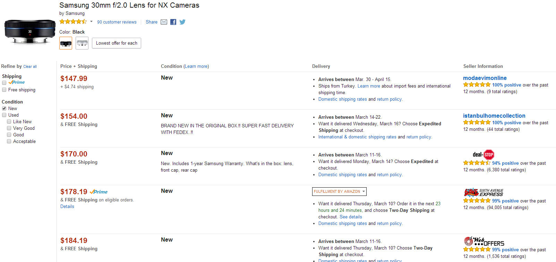The width and height of the screenshot is (556, 262).
Task: Open the star rating breakdown arrow
Action: pos(91,22)
